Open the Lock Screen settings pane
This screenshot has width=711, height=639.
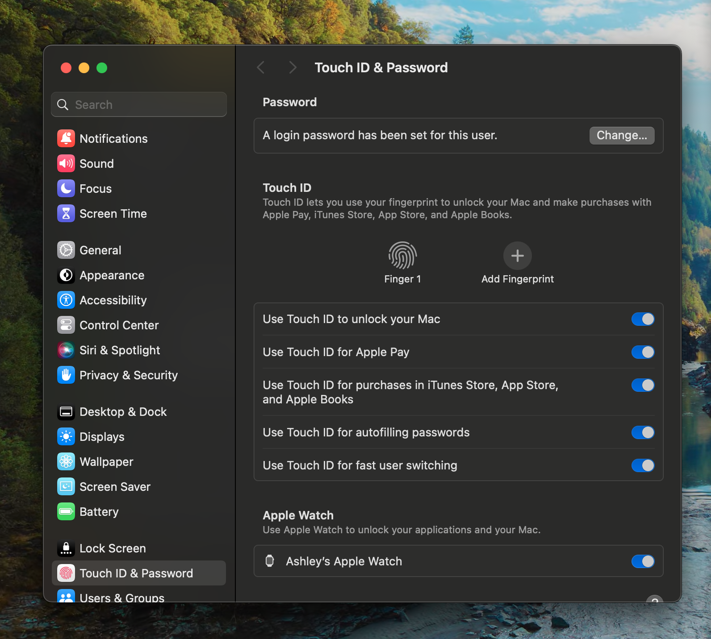(113, 548)
